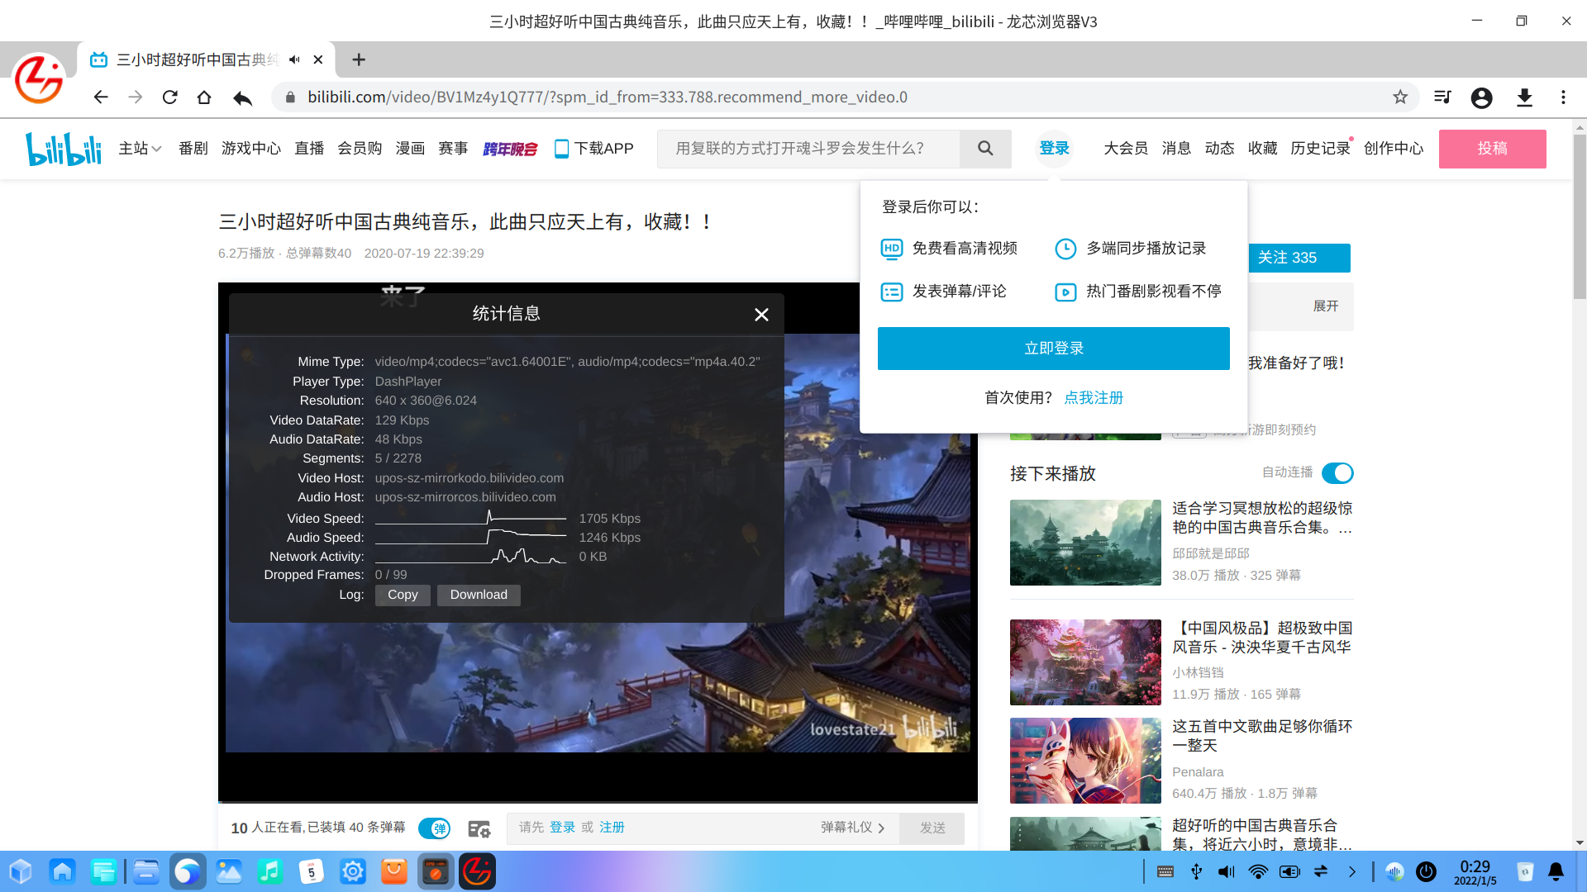Click the media playlist control icon
Viewport: 1587px width, 892px height.
tap(1442, 97)
